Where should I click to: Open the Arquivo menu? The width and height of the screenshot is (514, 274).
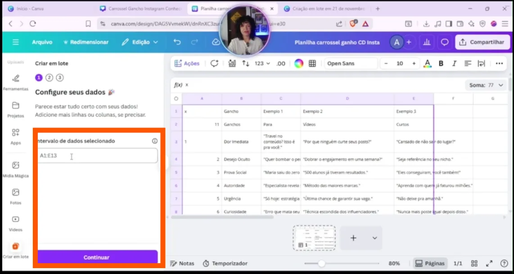(x=42, y=42)
